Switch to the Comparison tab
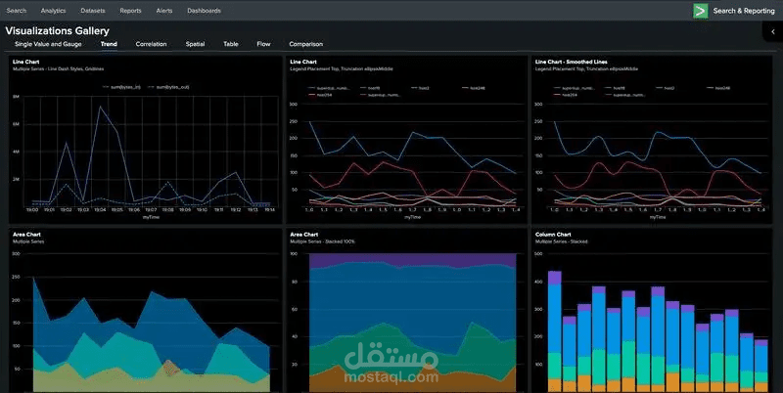The width and height of the screenshot is (783, 393). [305, 44]
